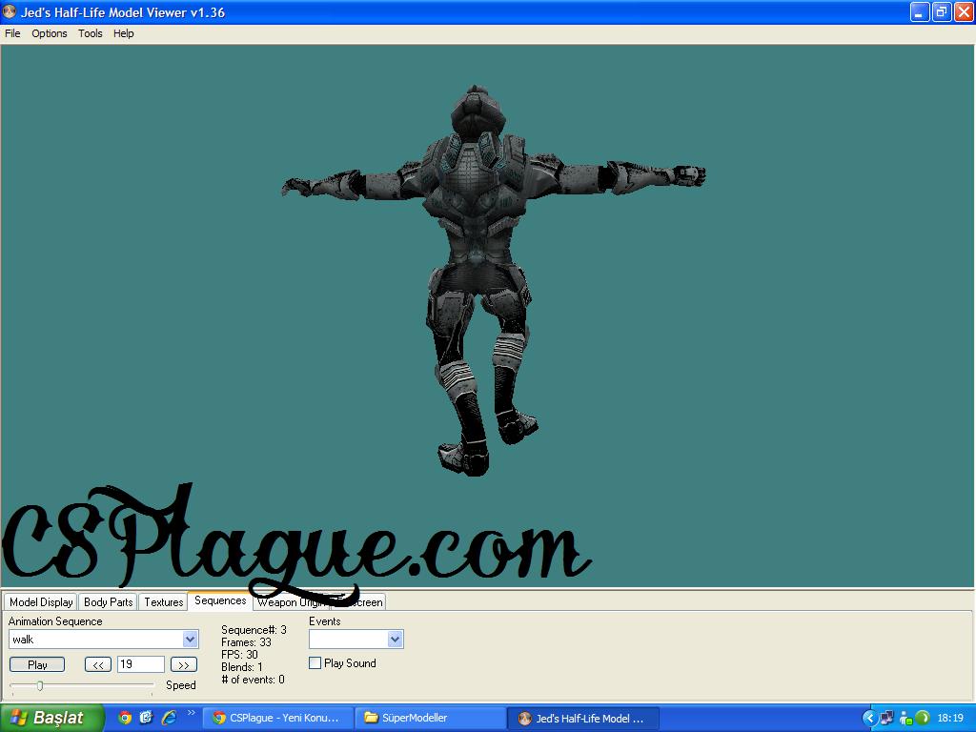Open the Başlat start menu
Viewport: 976px width, 732px height.
[x=51, y=718]
